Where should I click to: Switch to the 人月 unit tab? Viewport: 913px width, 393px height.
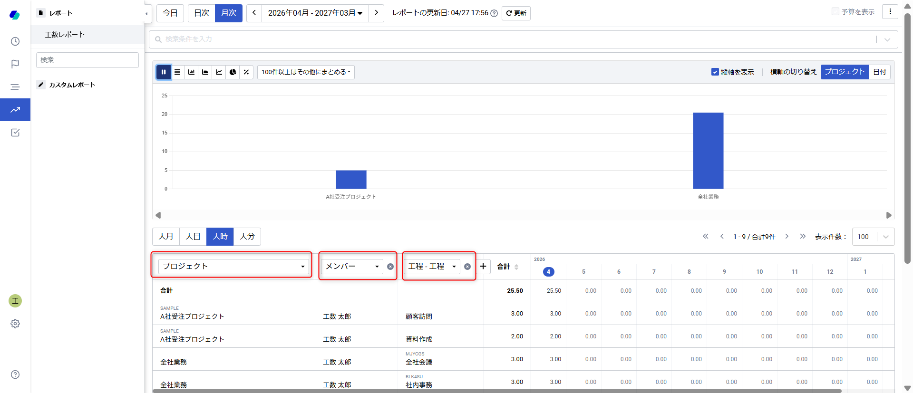tap(166, 236)
